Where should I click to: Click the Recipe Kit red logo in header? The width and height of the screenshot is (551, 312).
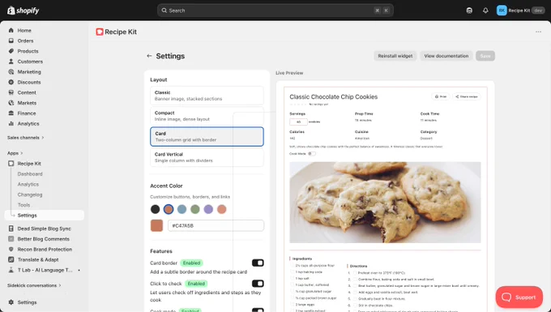[x=100, y=32]
